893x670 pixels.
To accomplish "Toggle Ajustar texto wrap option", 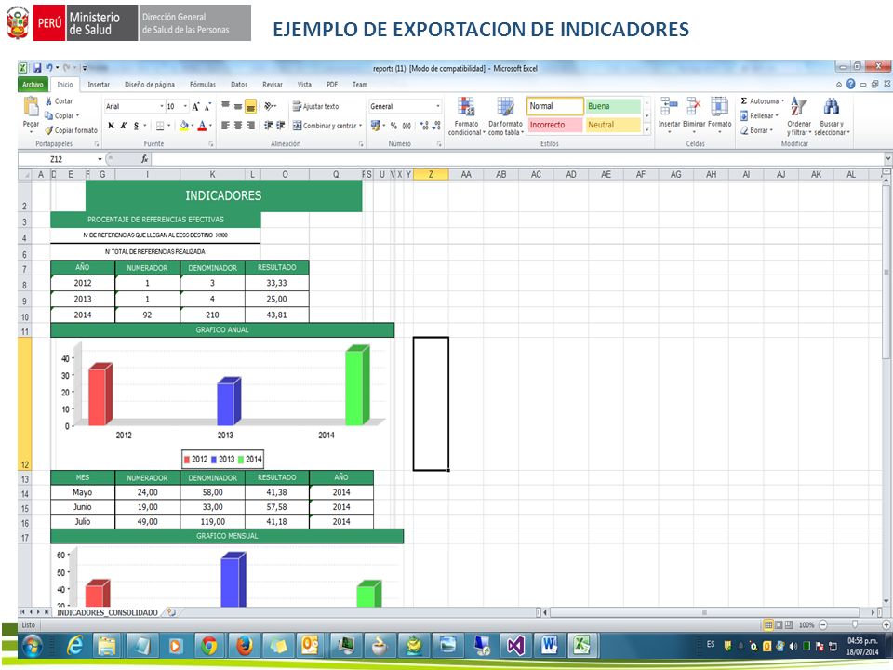I will pyautogui.click(x=315, y=106).
